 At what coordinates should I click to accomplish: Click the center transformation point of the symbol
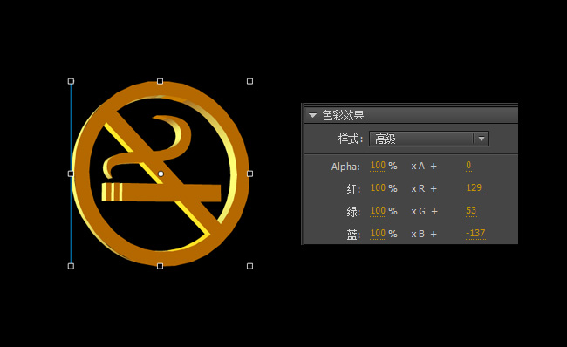[161, 173]
